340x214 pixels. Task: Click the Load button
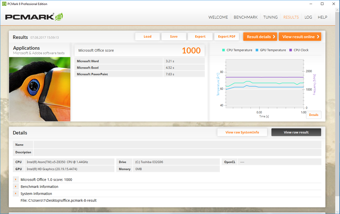pos(148,37)
